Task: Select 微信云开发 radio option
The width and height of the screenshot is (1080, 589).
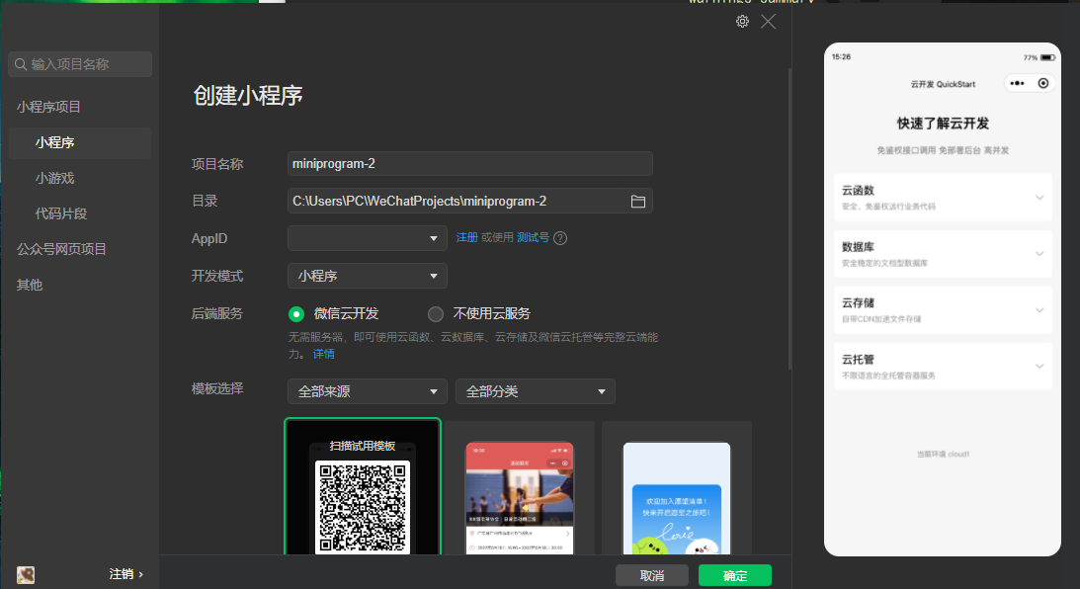Action: [296, 314]
